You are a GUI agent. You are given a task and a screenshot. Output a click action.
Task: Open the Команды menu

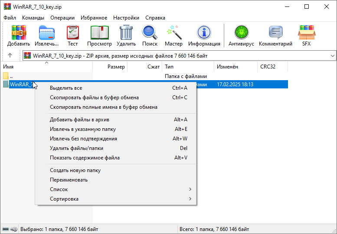click(x=33, y=18)
